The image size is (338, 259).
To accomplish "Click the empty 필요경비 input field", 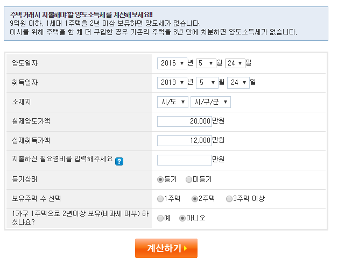I will [185, 160].
